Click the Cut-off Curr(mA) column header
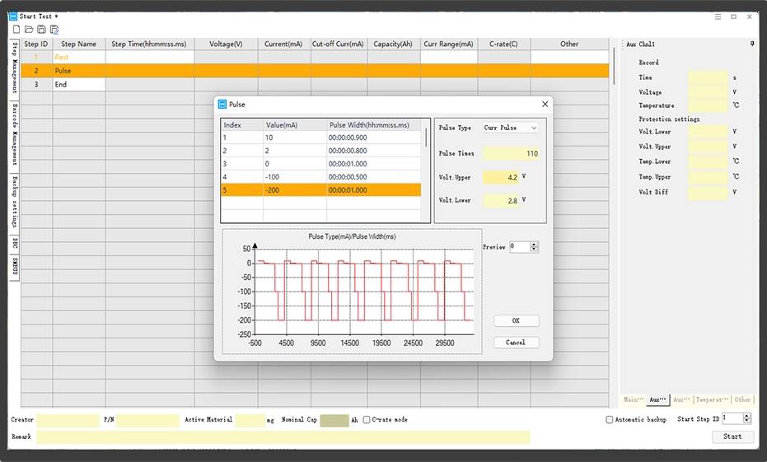This screenshot has height=462, width=767. (x=339, y=44)
